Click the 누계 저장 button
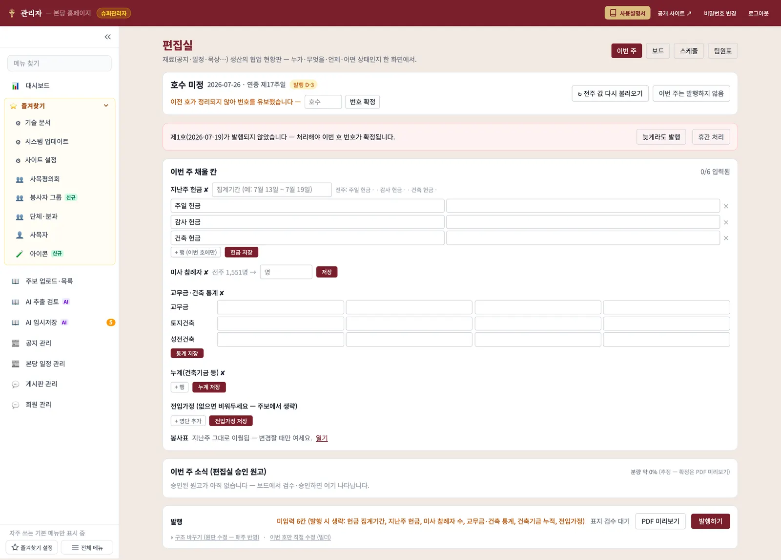Screen dimensions: 781x560 point(209,387)
